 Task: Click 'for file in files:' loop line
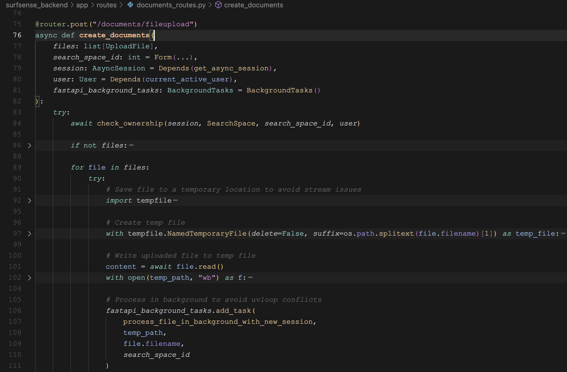point(110,167)
